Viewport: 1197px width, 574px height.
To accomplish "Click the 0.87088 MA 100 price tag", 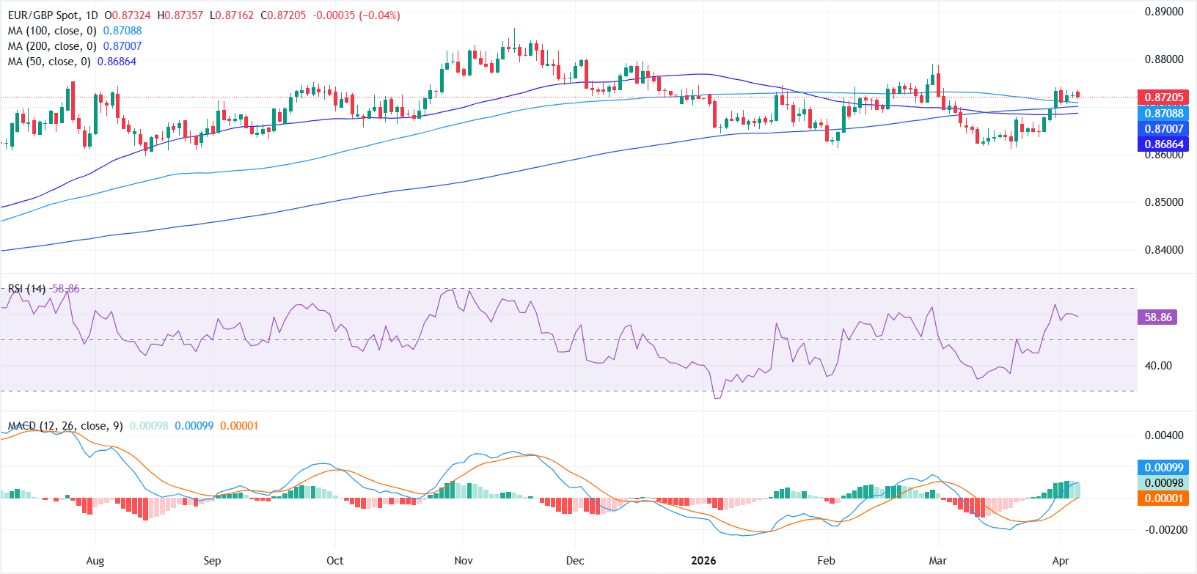I will coord(1164,113).
